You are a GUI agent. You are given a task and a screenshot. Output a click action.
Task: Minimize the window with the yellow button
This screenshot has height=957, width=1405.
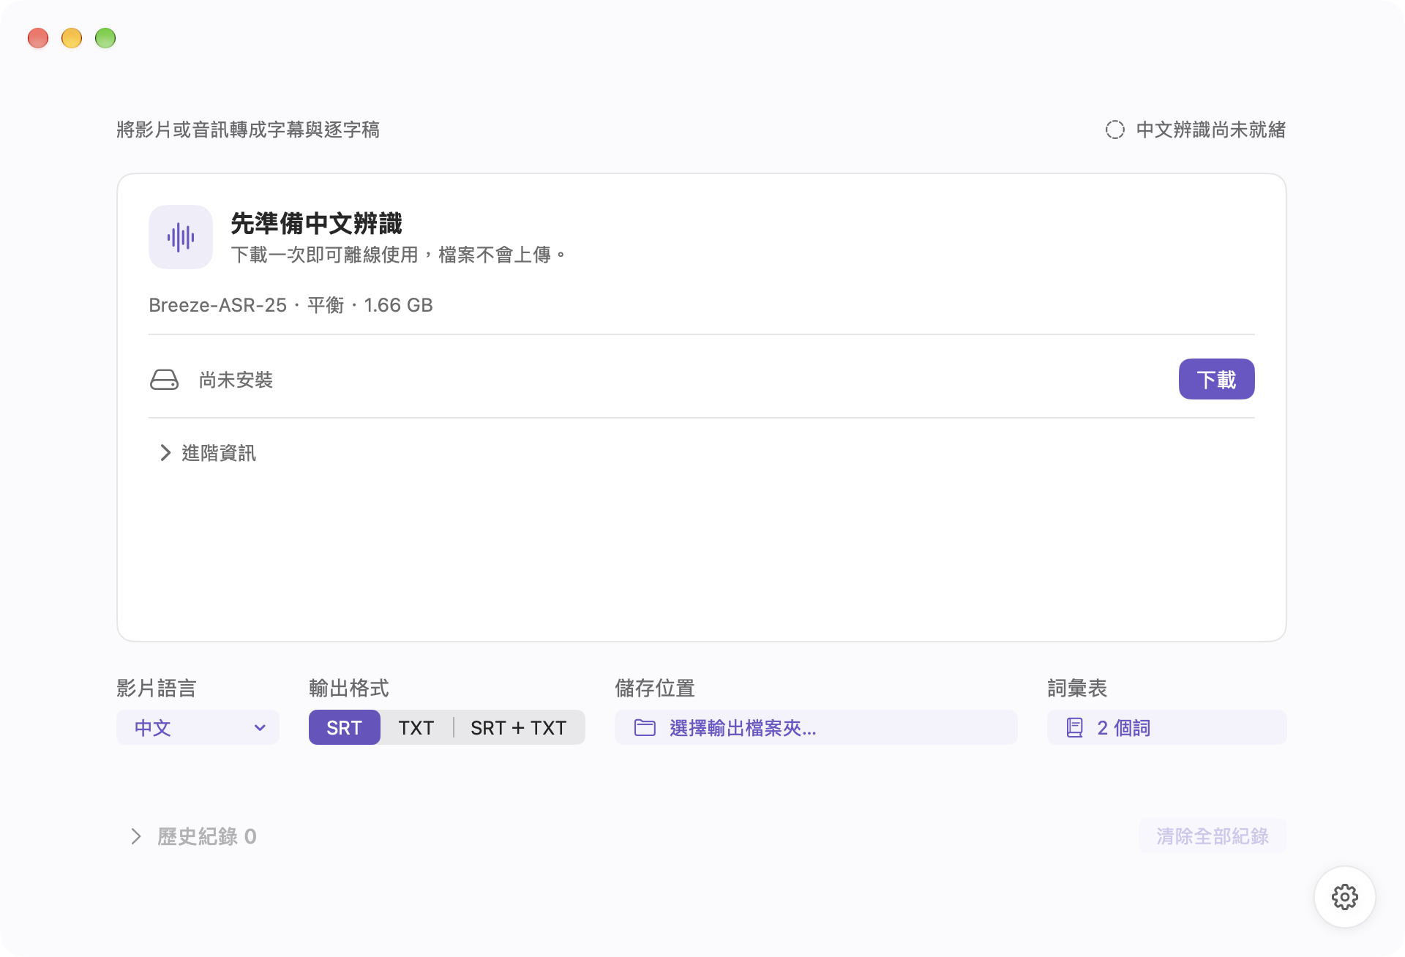72,38
